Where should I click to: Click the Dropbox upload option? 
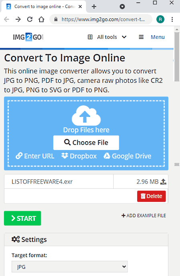click(x=79, y=156)
